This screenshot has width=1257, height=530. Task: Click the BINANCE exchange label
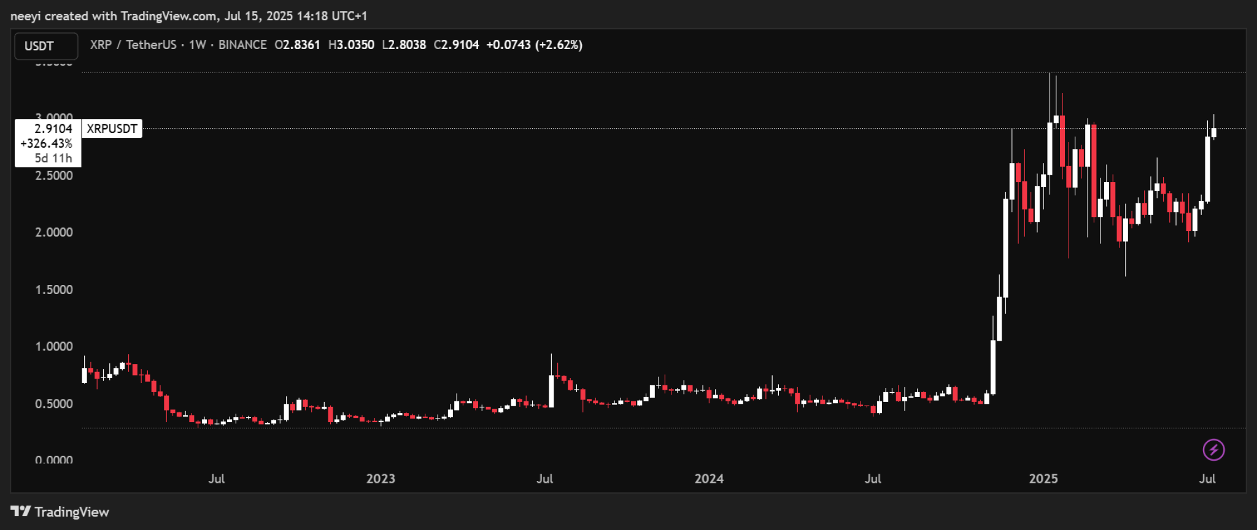[242, 45]
